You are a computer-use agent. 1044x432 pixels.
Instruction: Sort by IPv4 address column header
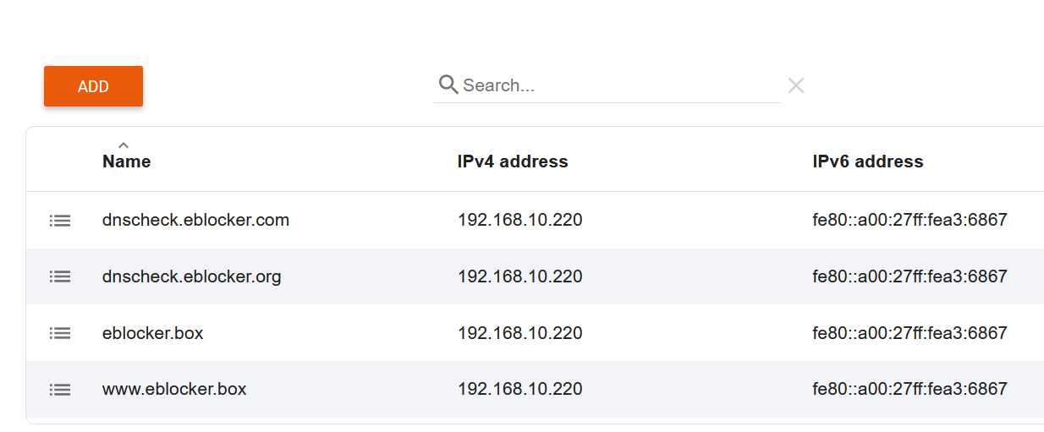click(513, 161)
